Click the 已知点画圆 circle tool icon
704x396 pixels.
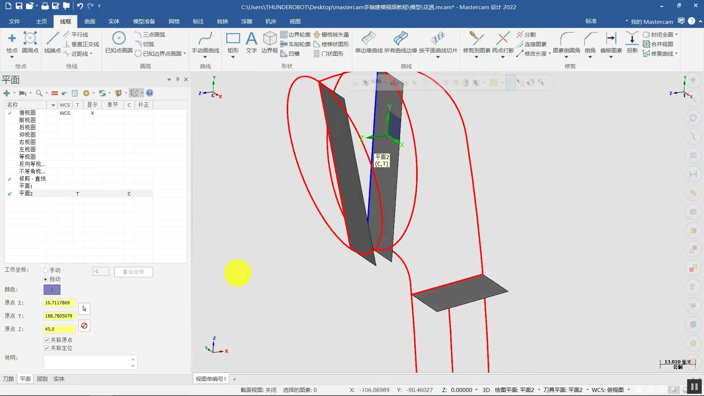[x=119, y=39]
